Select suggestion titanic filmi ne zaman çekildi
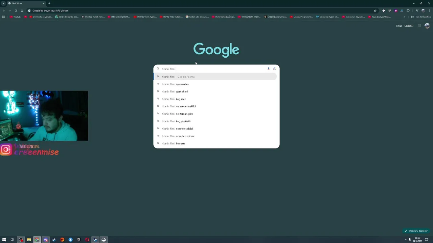This screenshot has width=433, height=243. coord(215,106)
